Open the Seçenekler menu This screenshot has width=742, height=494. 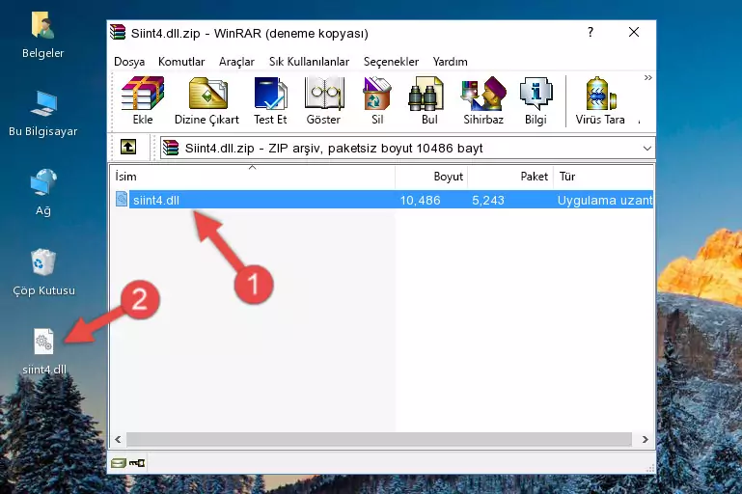pyautogui.click(x=391, y=62)
